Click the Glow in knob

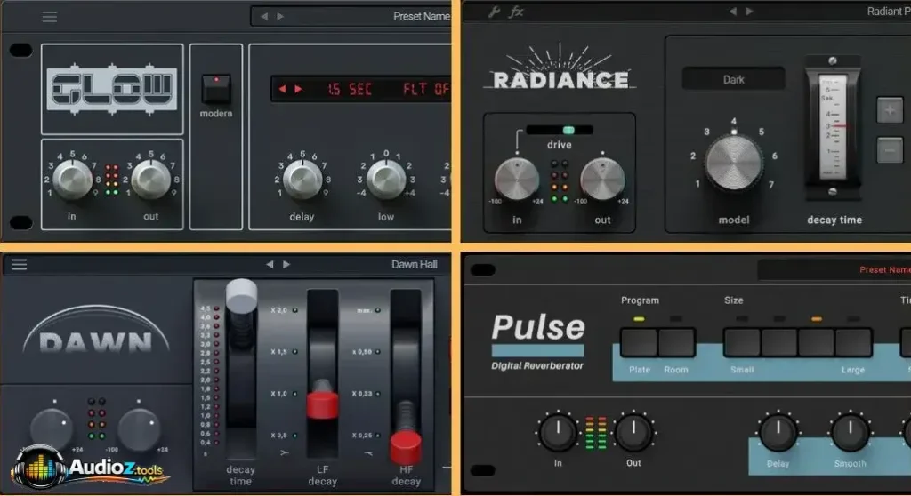tap(73, 180)
